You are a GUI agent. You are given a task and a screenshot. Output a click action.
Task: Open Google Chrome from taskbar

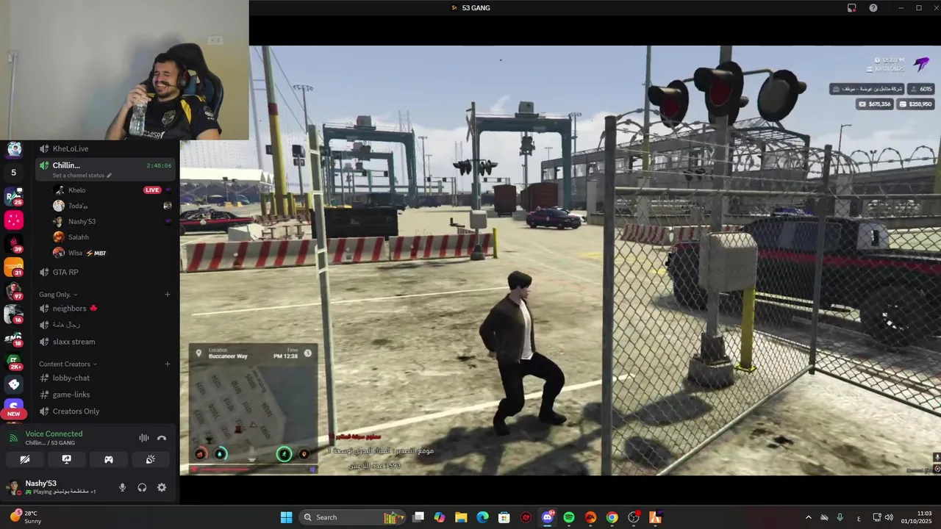(612, 517)
